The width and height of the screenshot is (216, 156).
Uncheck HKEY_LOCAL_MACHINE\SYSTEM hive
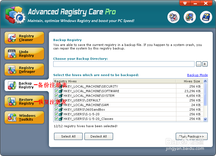tap(56, 95)
